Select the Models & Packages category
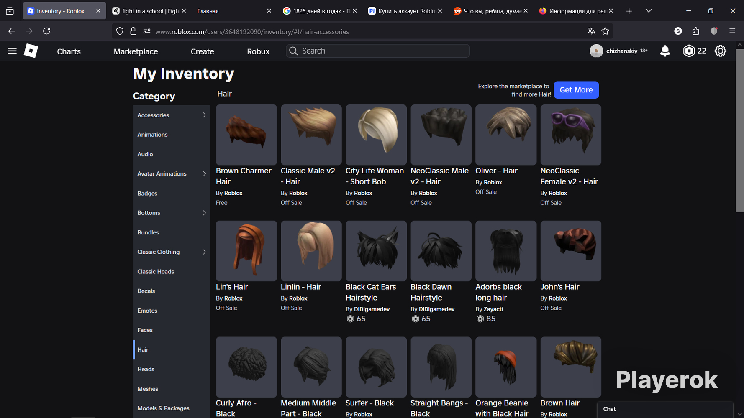The image size is (744, 418). [x=172, y=408]
